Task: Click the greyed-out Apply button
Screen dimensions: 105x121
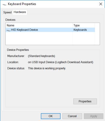Action: coord(94,116)
